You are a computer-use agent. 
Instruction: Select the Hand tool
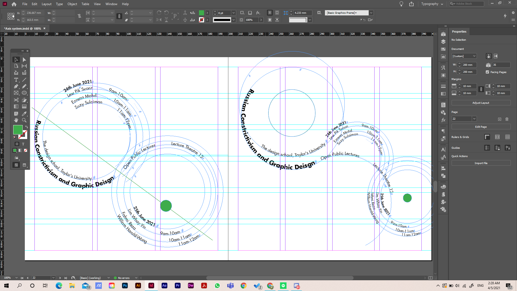(16, 120)
